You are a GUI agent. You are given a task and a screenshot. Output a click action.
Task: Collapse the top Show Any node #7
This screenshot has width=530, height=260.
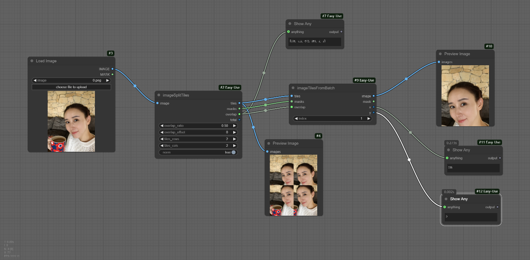[x=290, y=24]
